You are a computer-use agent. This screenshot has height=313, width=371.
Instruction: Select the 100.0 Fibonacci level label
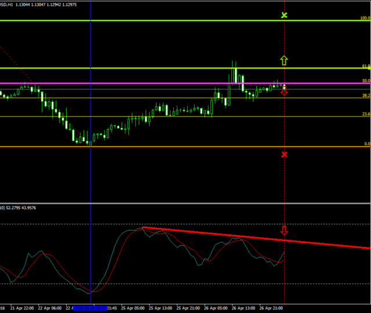pyautogui.click(x=365, y=18)
